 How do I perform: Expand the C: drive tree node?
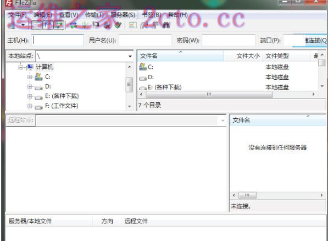pyautogui.click(x=30, y=77)
